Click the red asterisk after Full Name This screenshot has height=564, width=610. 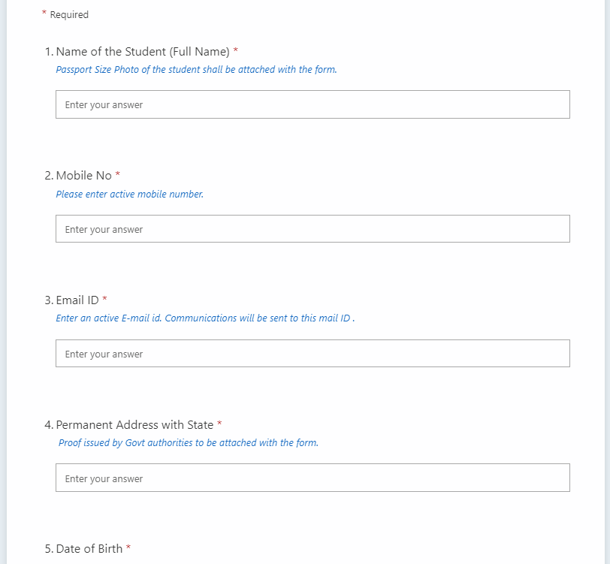tap(236, 50)
